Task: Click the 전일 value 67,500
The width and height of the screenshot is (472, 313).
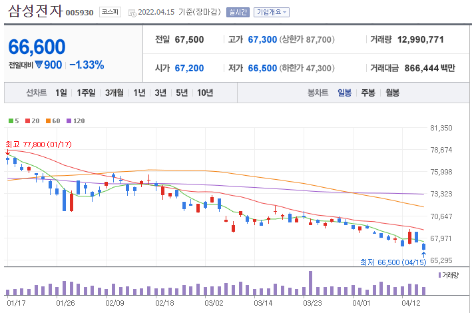Action: pyautogui.click(x=189, y=39)
